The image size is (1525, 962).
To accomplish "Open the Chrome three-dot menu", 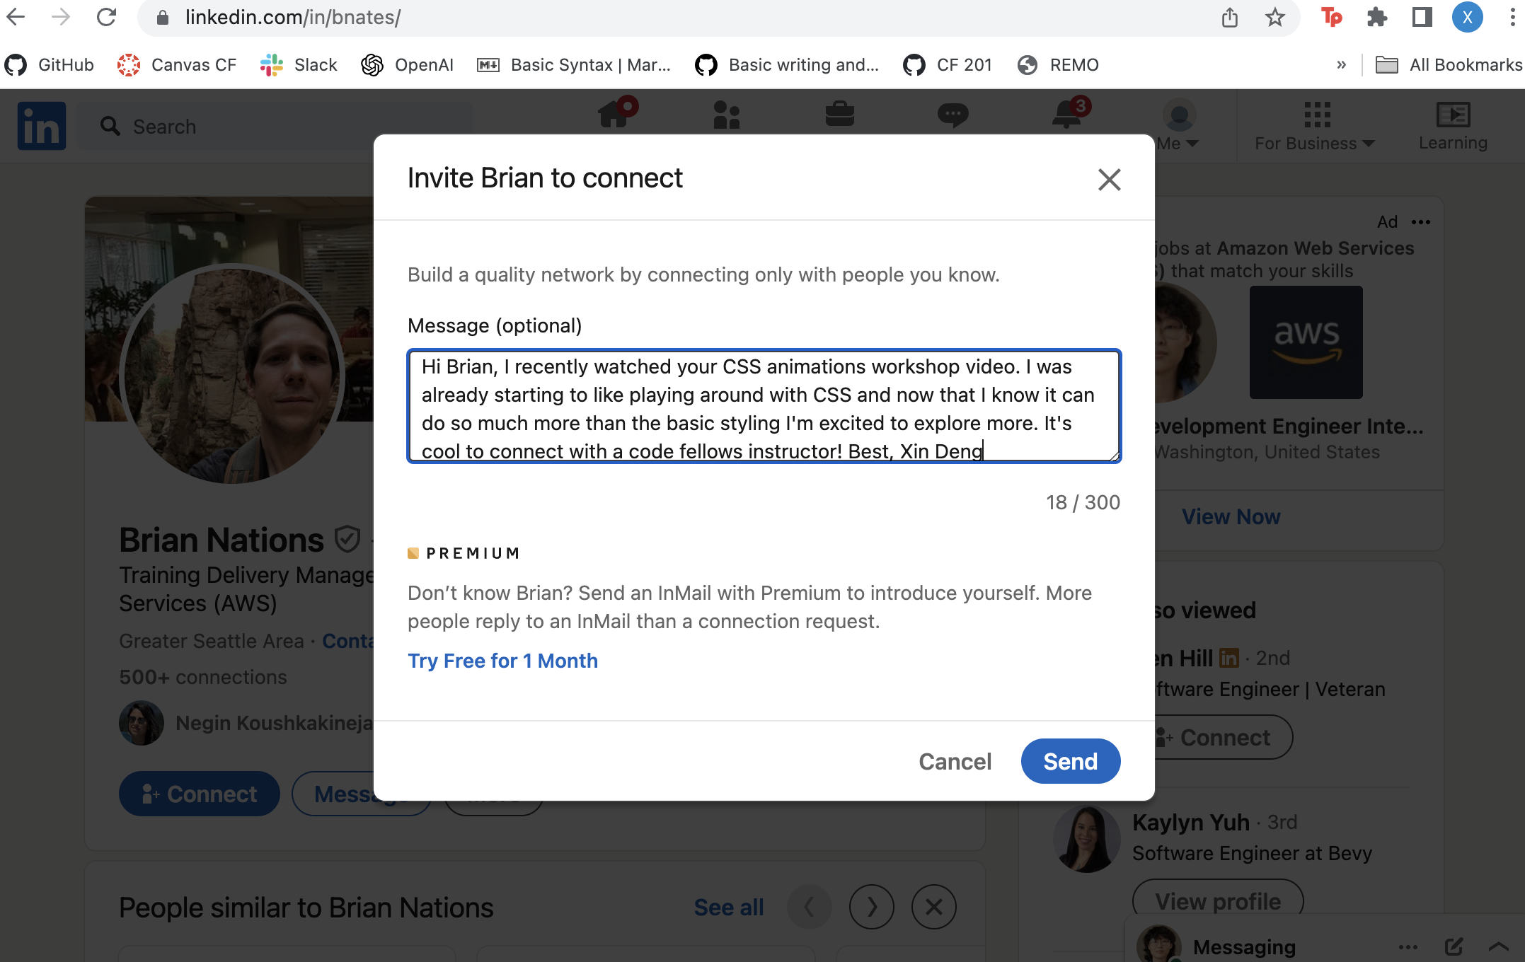I will click(1512, 17).
